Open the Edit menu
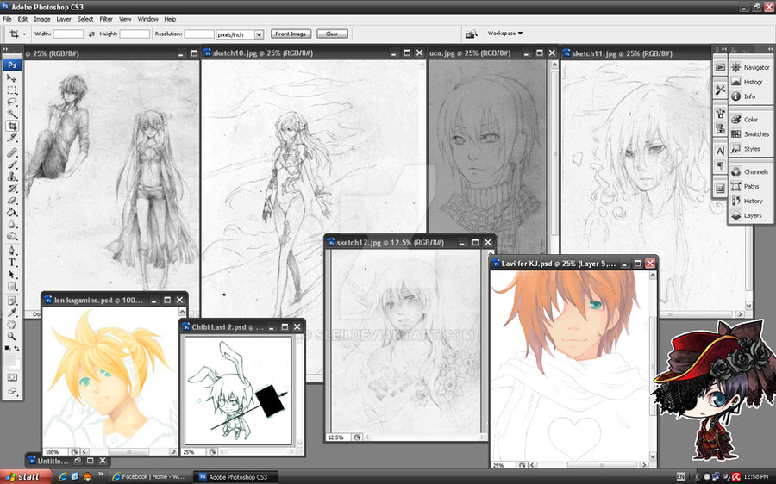This screenshot has height=484, width=776. [22, 19]
